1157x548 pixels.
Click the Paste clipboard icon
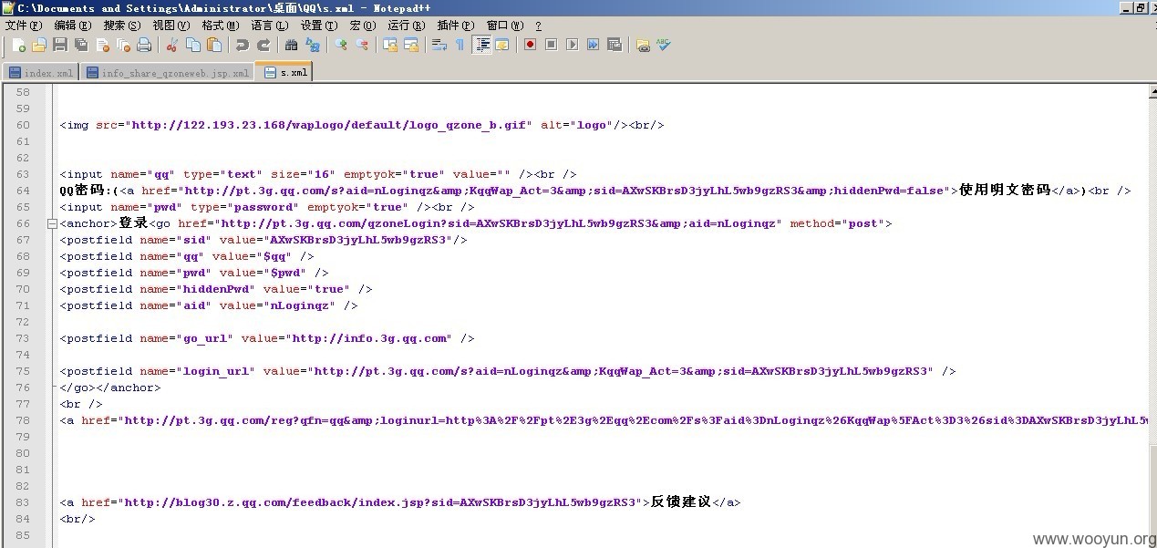213,45
